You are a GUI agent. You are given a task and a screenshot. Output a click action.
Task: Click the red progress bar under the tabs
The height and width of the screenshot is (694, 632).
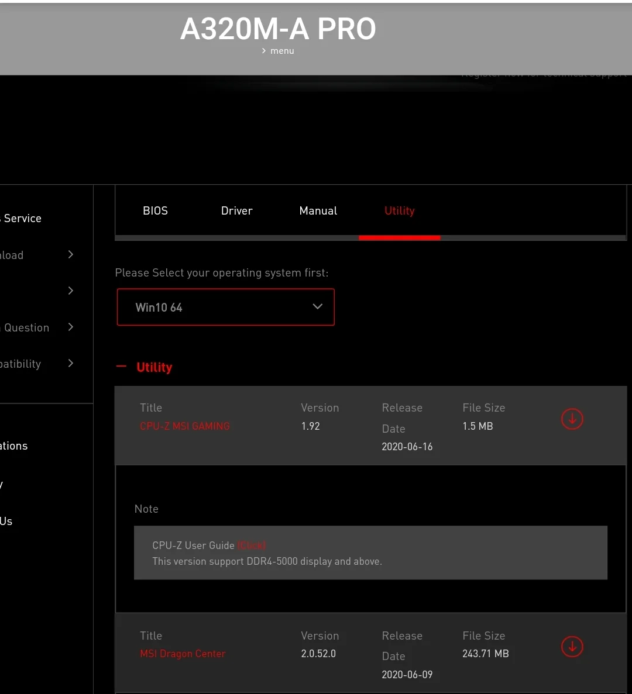pyautogui.click(x=400, y=237)
